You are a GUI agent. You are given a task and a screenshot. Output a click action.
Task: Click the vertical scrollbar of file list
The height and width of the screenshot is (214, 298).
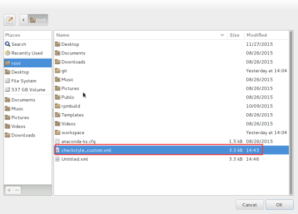click(x=291, y=113)
